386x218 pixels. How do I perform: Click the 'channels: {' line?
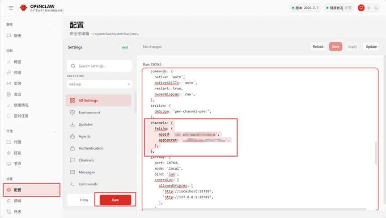(161, 123)
